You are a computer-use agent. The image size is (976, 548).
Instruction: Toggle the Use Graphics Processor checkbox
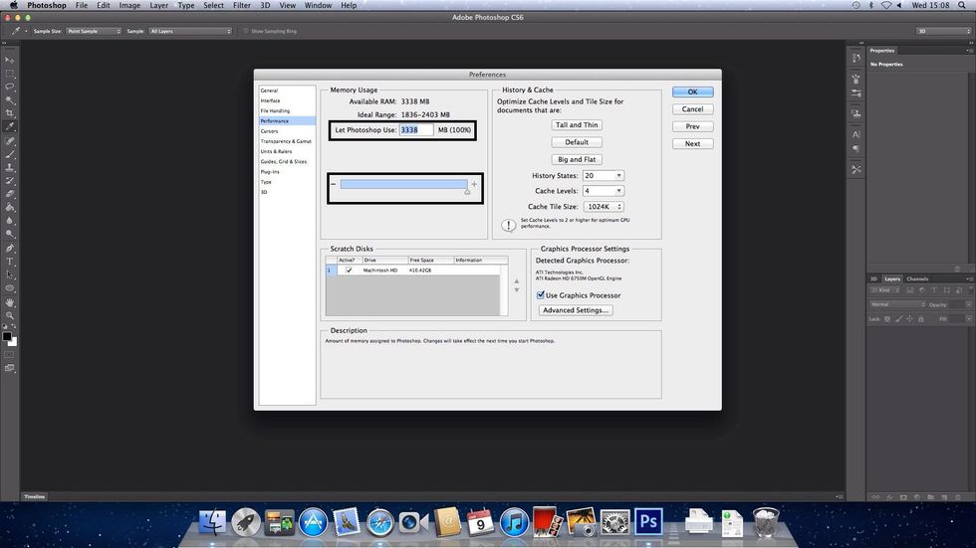pos(541,295)
